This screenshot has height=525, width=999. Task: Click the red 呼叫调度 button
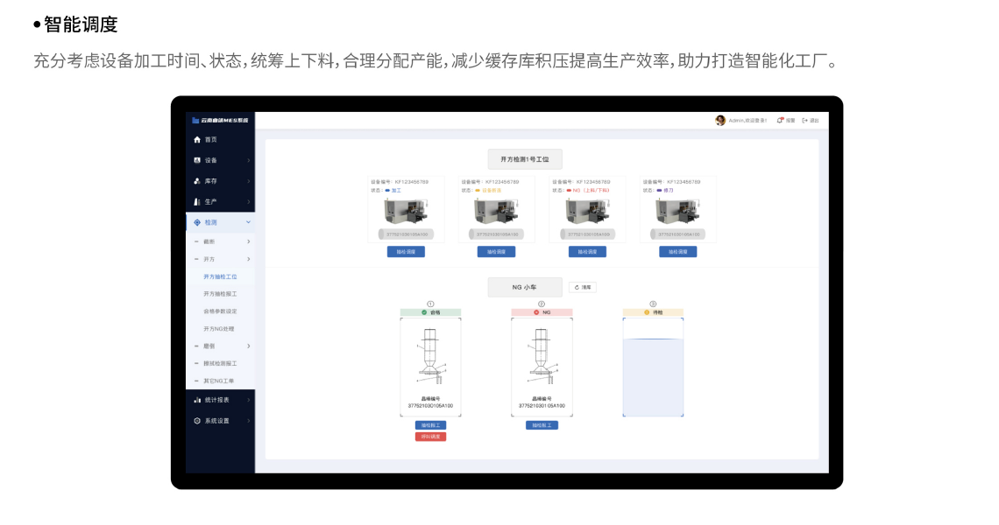[x=430, y=437]
